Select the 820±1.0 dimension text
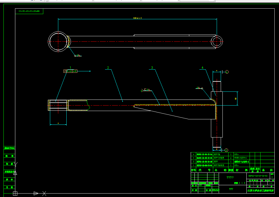Screen dimensions: 279x197 [x=137, y=18]
